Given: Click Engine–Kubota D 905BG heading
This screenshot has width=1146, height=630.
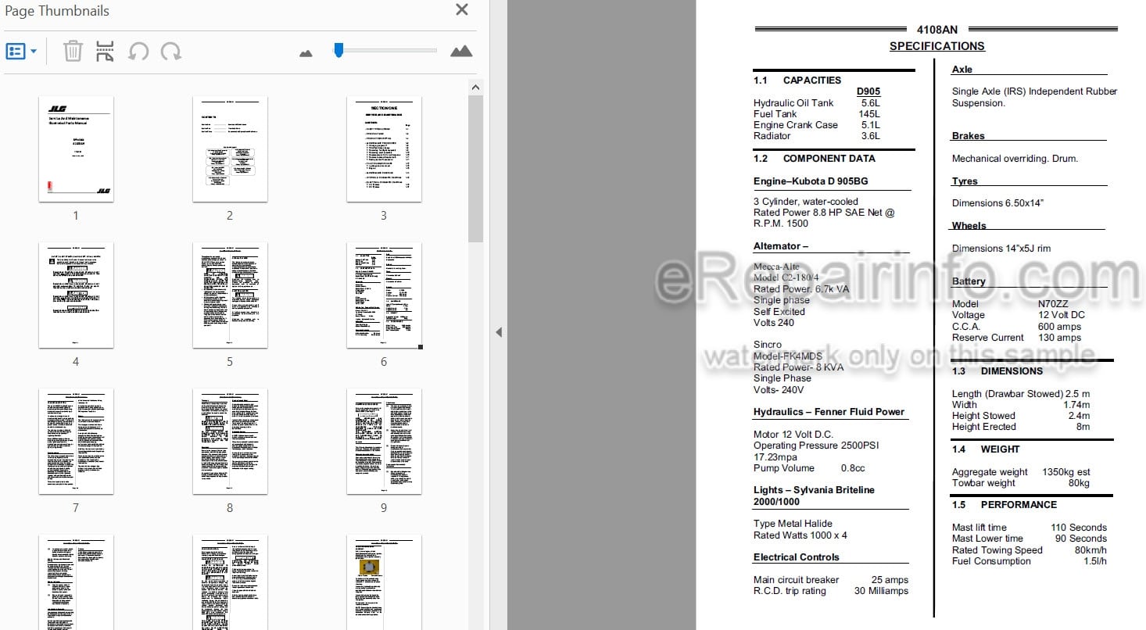Looking at the screenshot, I should tap(811, 181).
